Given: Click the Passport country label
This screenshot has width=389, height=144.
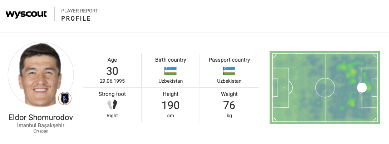Looking at the screenshot, I should tap(229, 60).
